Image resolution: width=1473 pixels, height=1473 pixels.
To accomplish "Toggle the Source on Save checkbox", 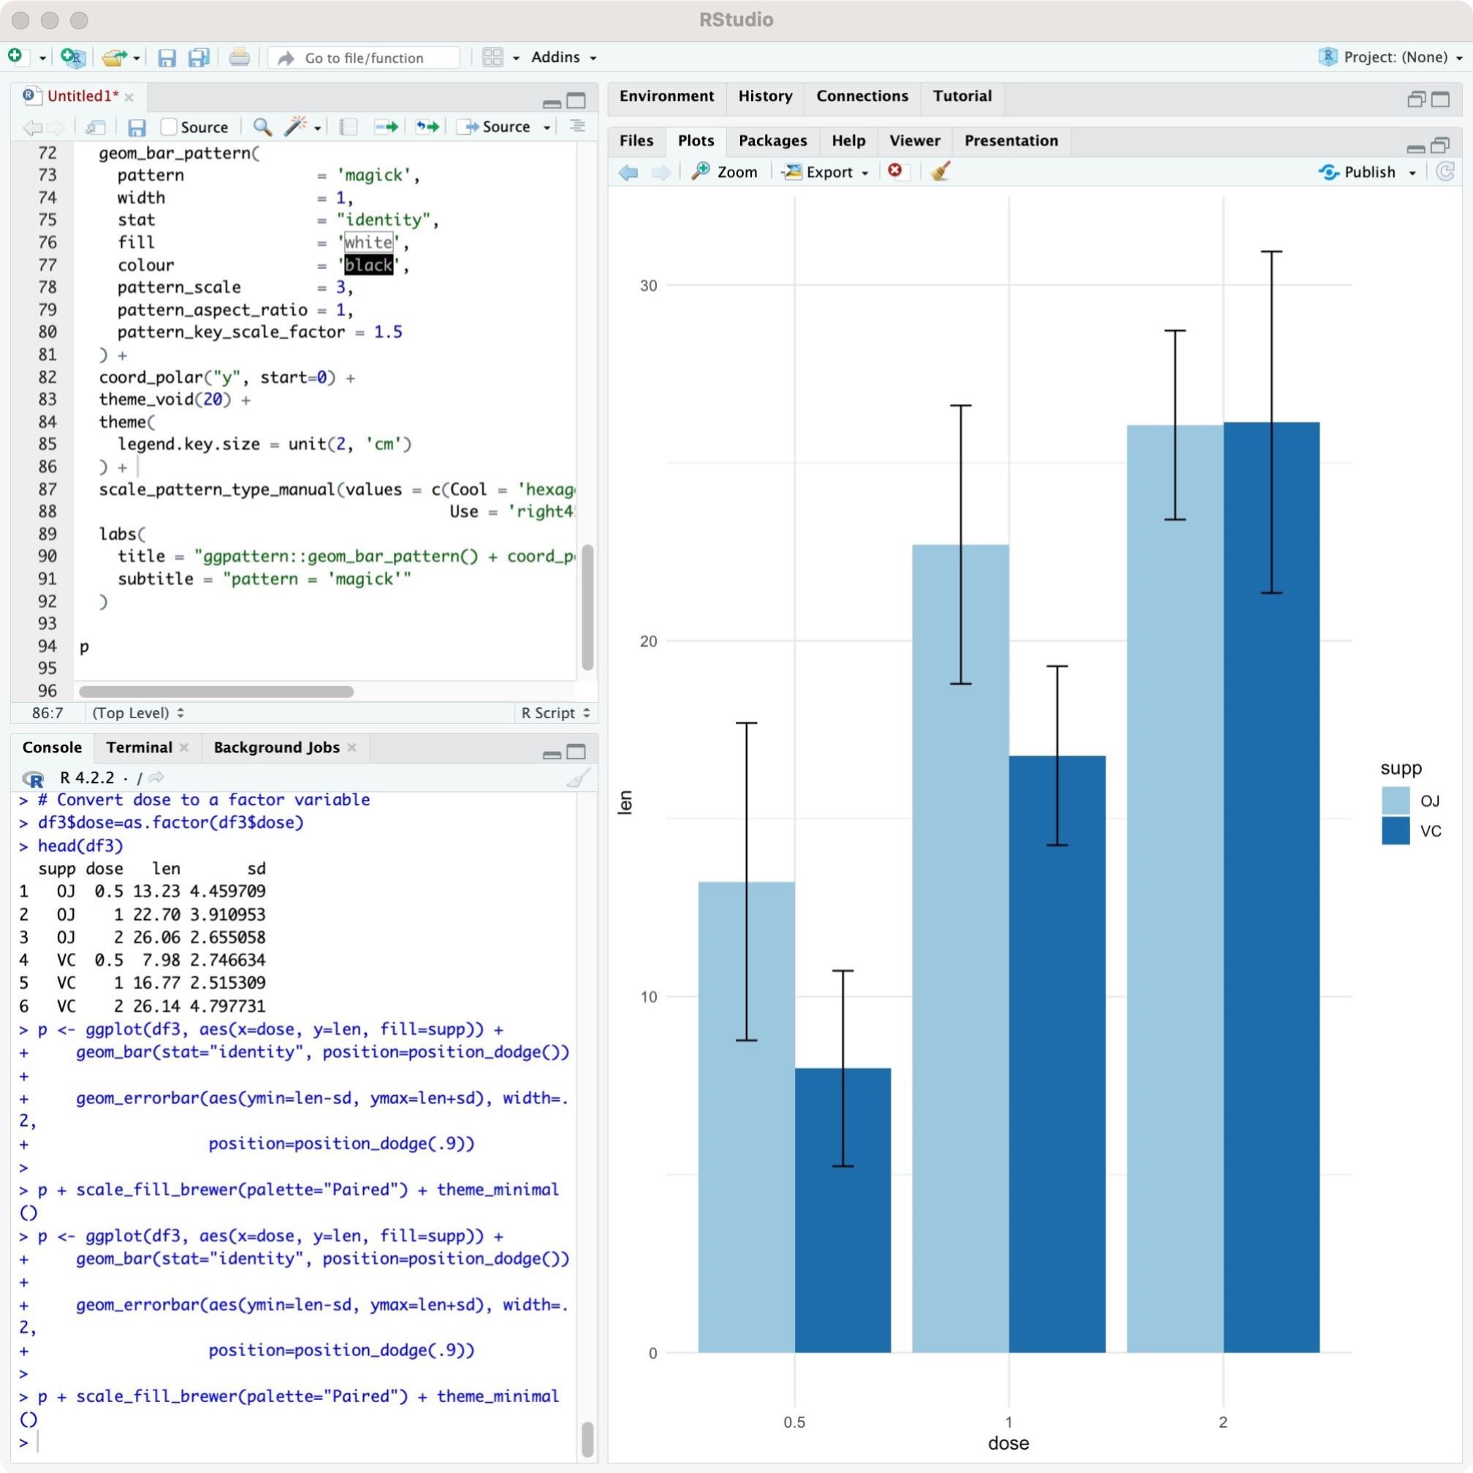I will 170,126.
